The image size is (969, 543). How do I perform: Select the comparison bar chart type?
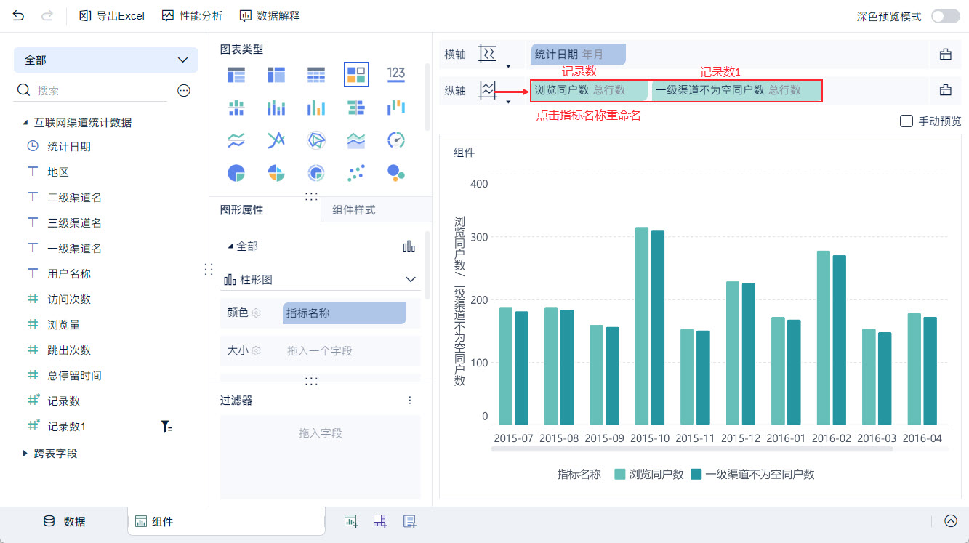[x=356, y=108]
